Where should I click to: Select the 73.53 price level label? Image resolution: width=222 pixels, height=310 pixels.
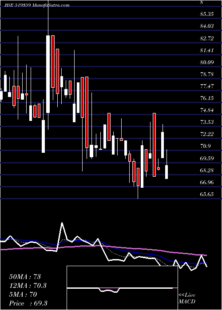(207, 122)
